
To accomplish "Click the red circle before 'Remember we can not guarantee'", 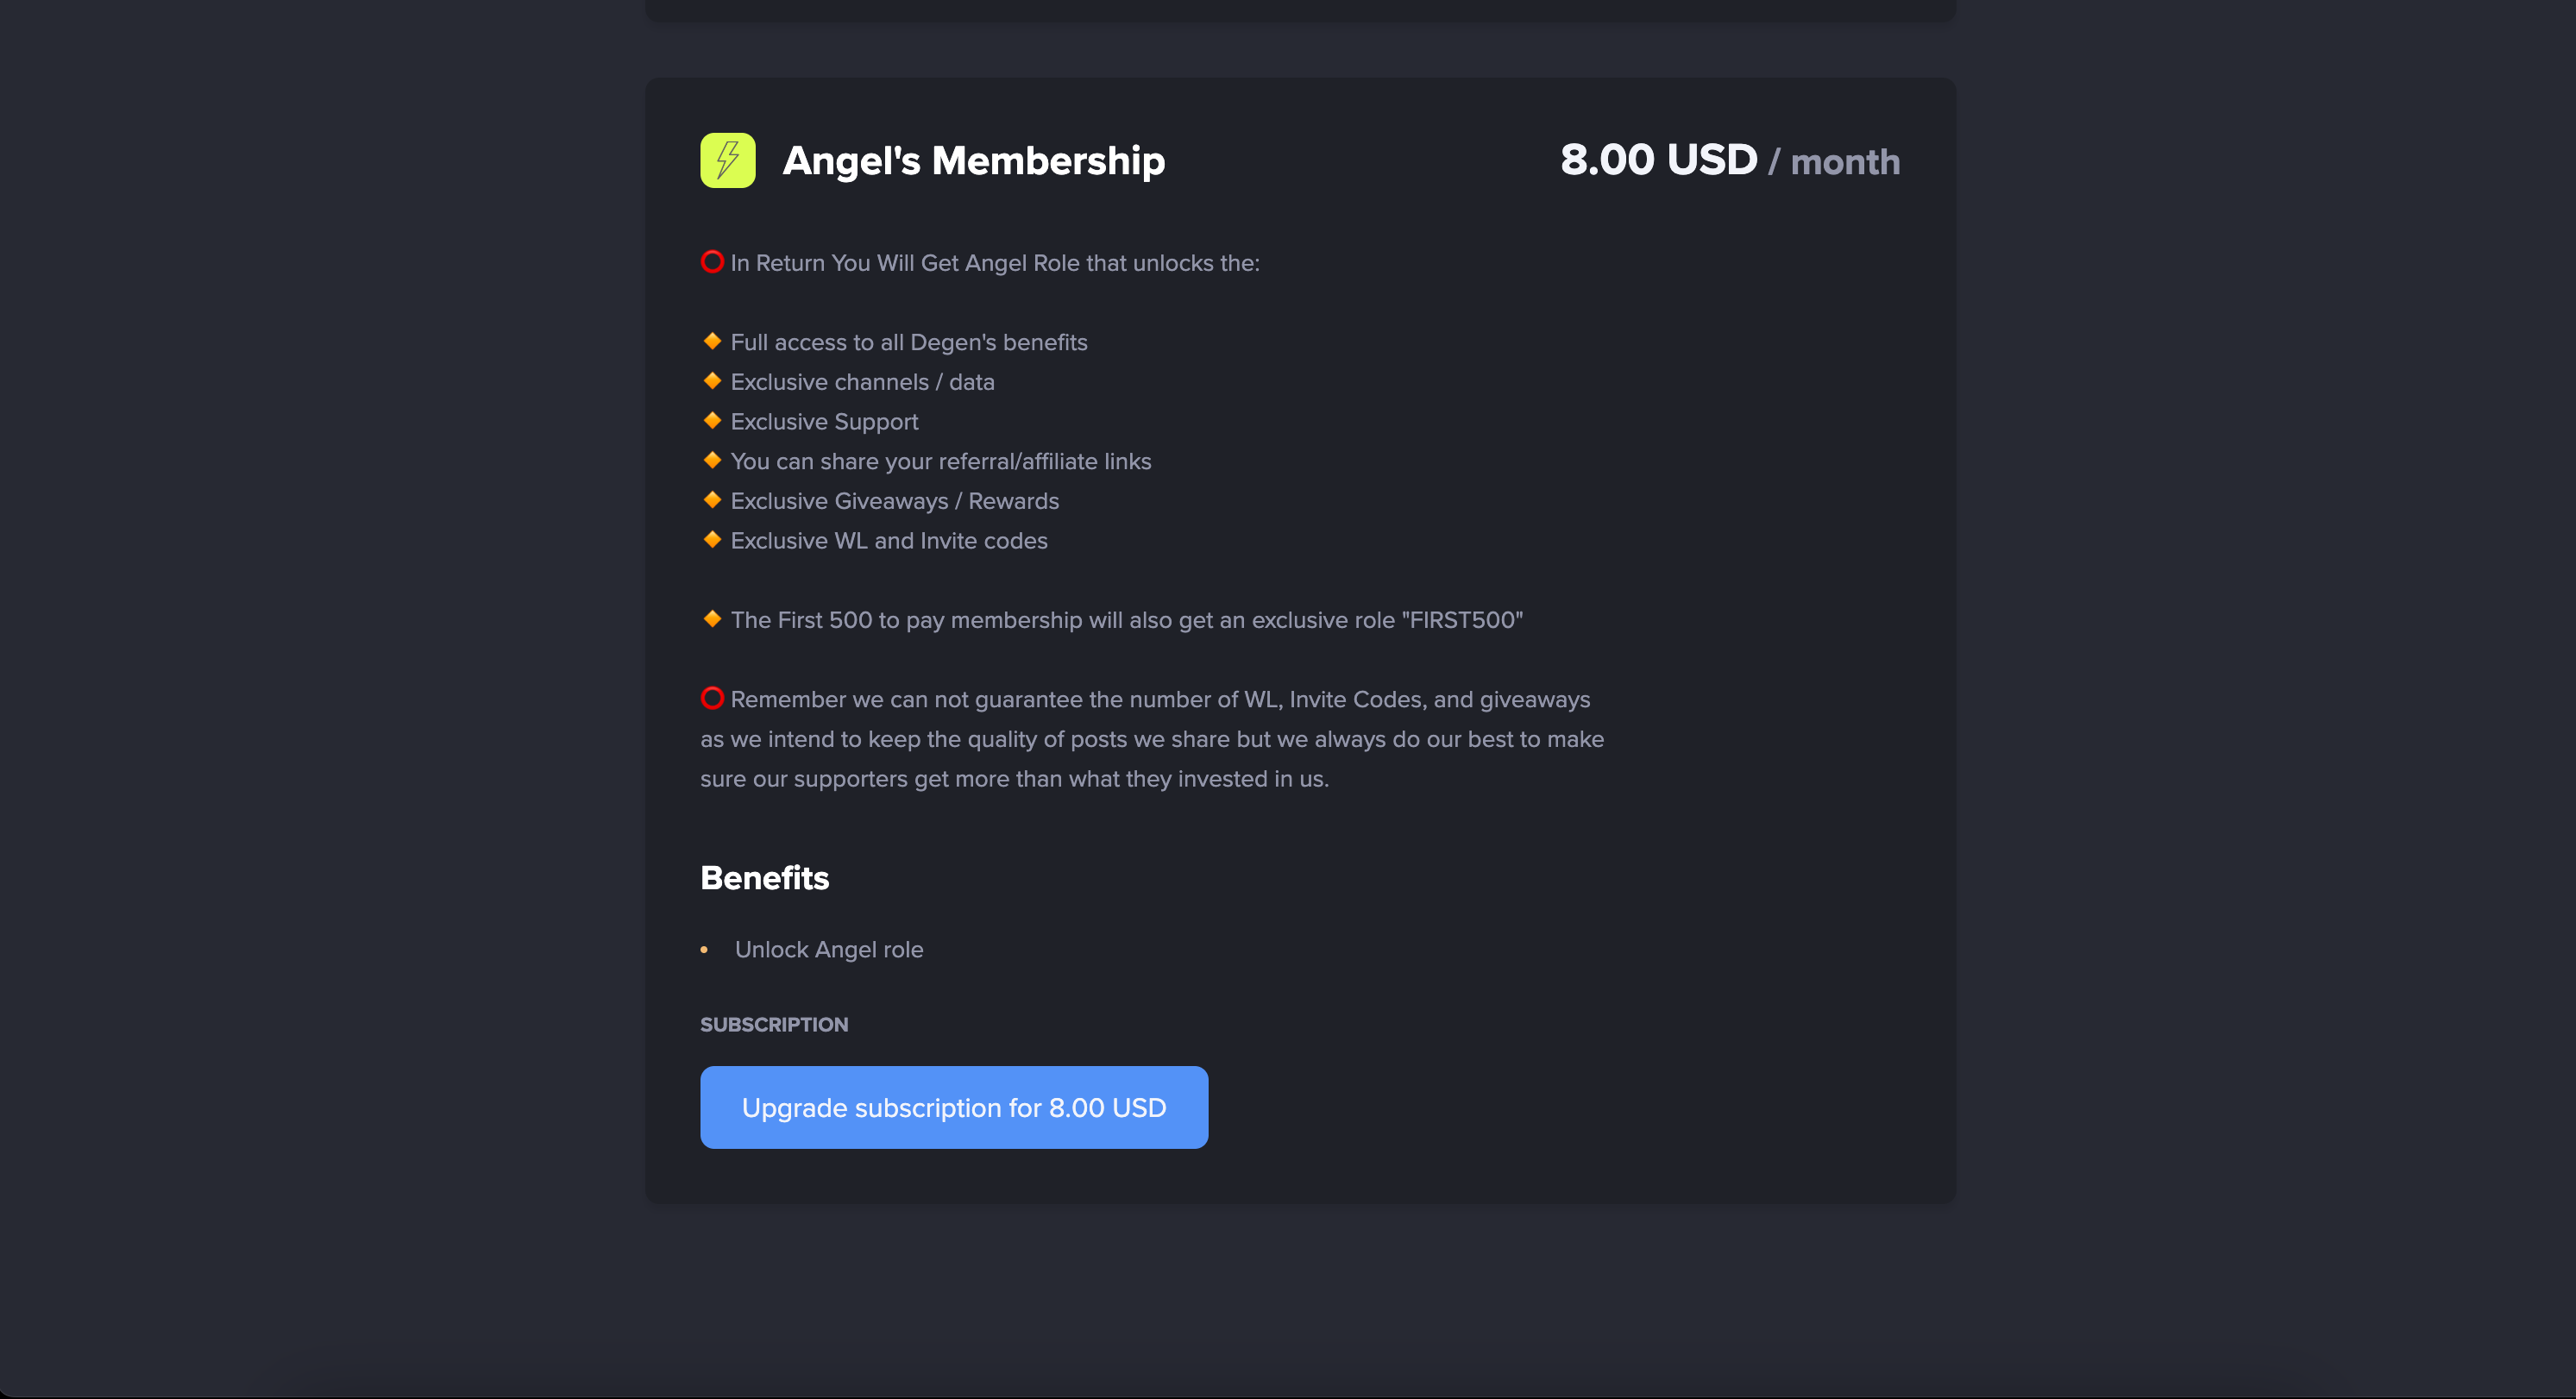I will click(712, 698).
